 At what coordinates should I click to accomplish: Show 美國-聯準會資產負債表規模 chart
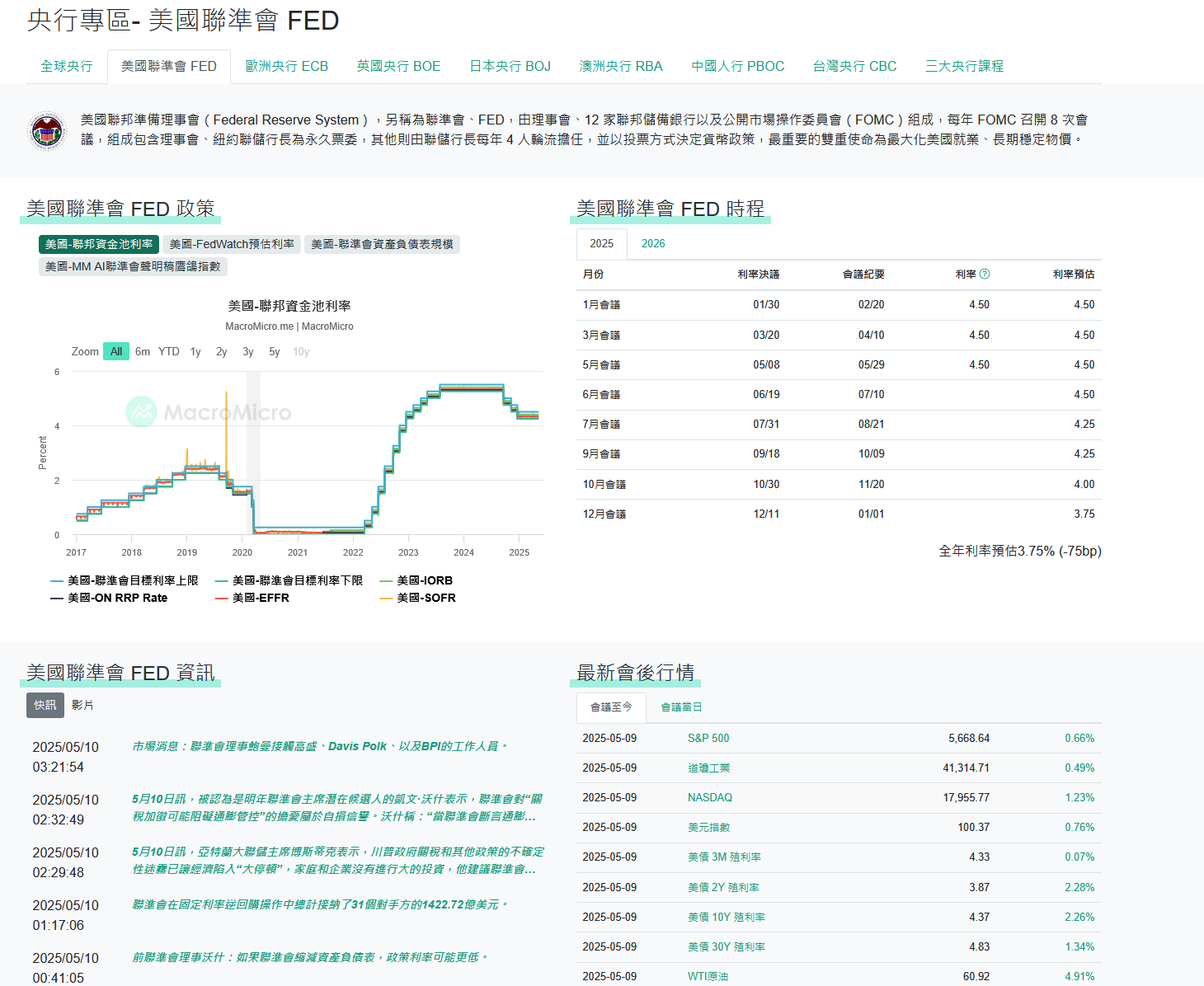pyautogui.click(x=383, y=244)
